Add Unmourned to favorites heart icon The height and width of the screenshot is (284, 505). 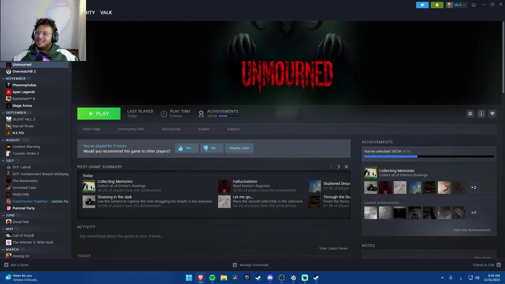tap(492, 114)
